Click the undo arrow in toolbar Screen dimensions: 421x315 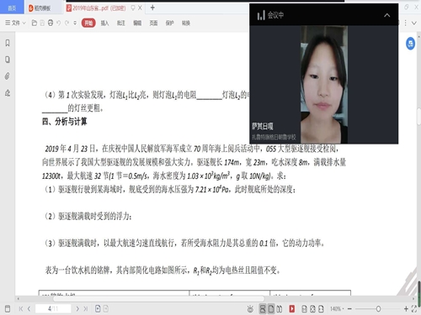point(59,23)
